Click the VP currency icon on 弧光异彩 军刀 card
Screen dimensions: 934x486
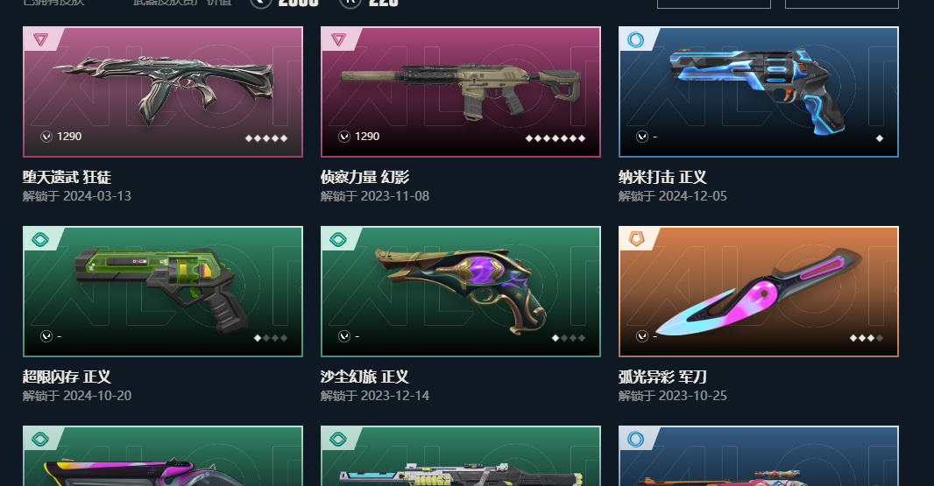click(x=641, y=336)
